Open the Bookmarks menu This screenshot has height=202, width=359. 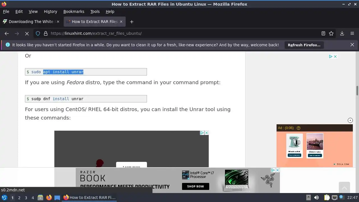pyautogui.click(x=74, y=12)
